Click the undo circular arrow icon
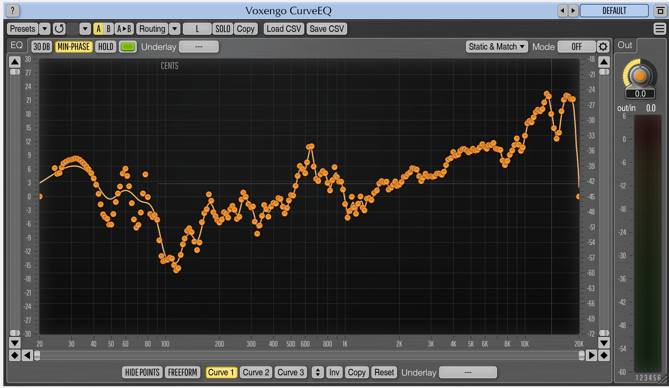 pos(59,29)
